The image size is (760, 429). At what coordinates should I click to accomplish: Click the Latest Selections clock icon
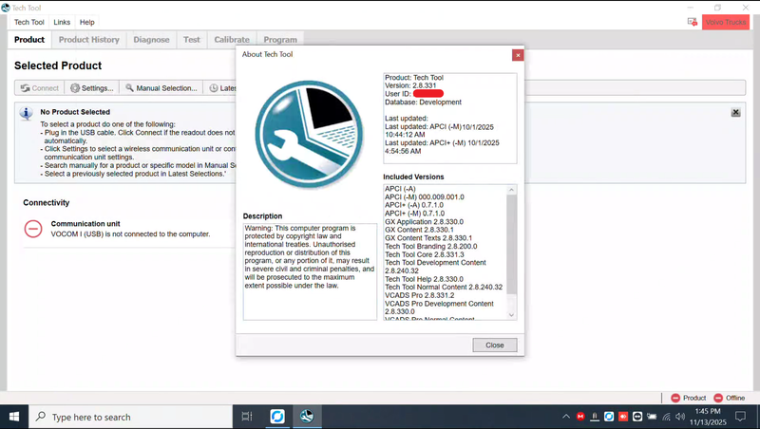[215, 88]
